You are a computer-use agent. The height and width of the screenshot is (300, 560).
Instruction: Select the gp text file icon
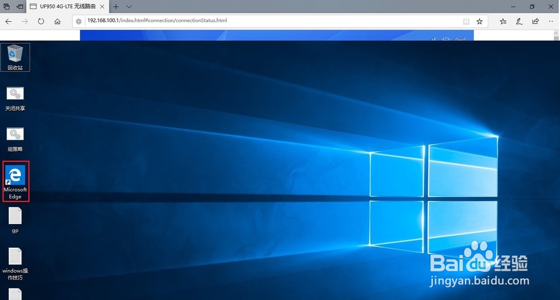[15, 220]
